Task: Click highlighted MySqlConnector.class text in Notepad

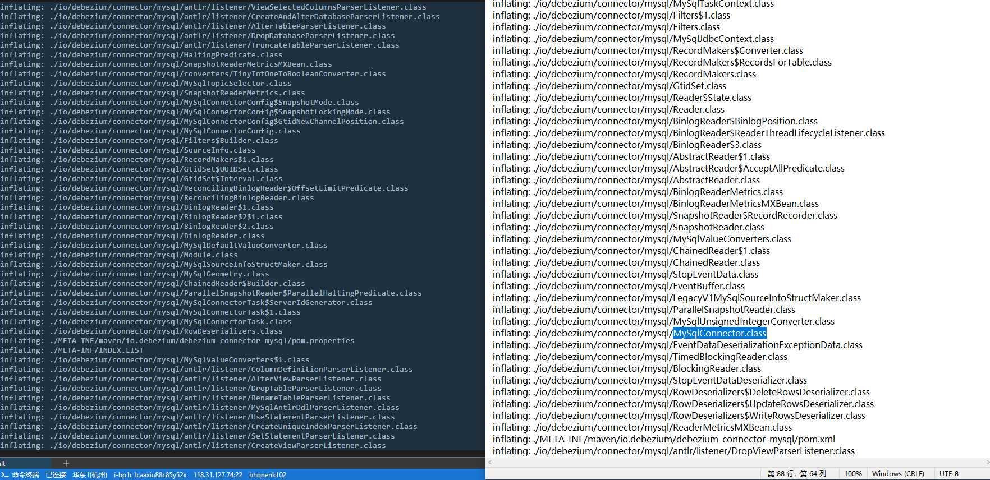Action: tap(719, 333)
